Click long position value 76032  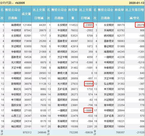tap(74, 30)
